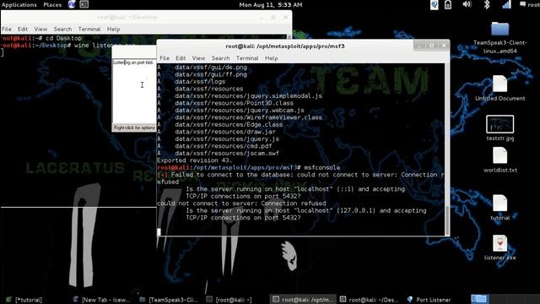The image size is (540, 304).
Task: Open Terminal menu in Desktop terminal window
Action: tap(89, 30)
